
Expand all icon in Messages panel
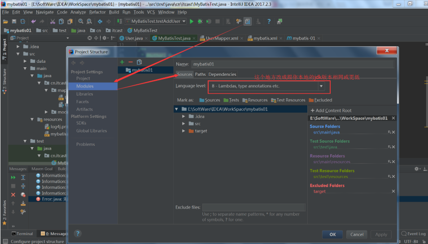(23, 178)
